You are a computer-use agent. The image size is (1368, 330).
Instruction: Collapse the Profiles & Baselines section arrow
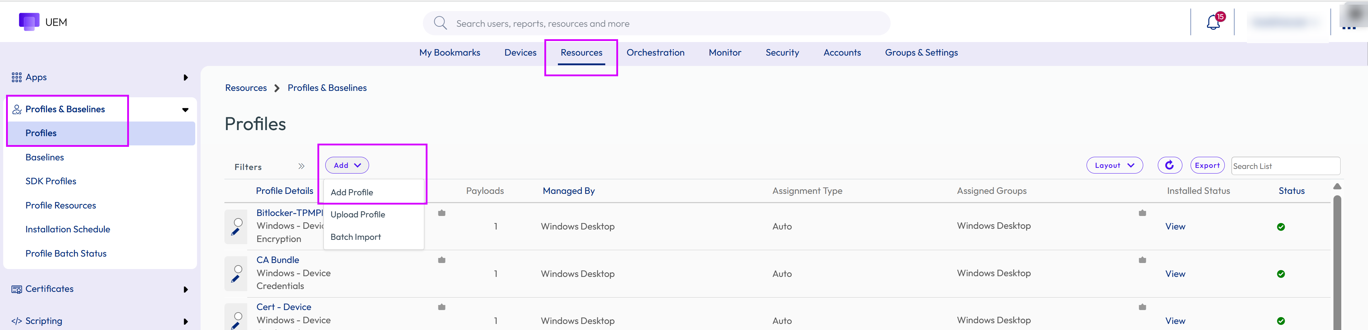click(185, 110)
